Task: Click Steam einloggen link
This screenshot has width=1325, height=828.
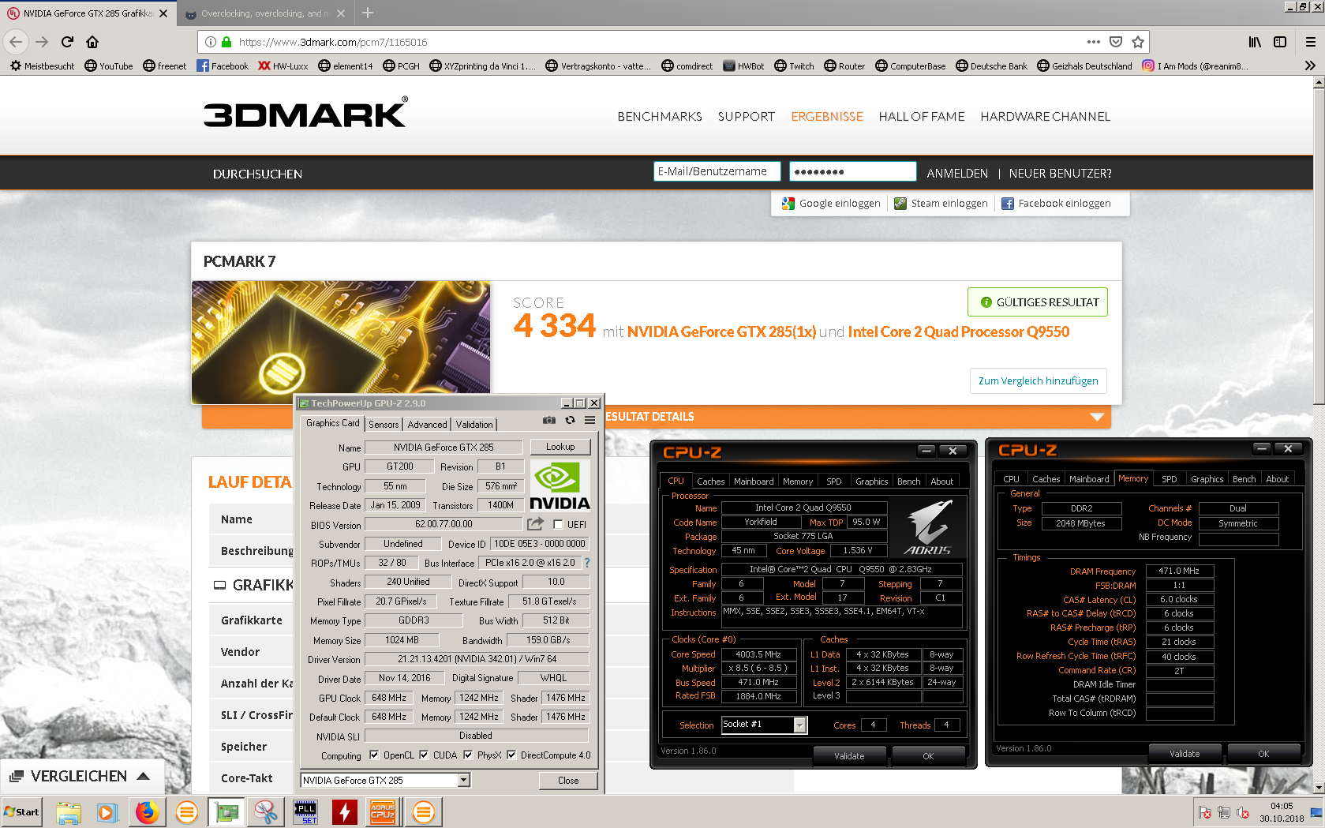Action: tap(941, 204)
